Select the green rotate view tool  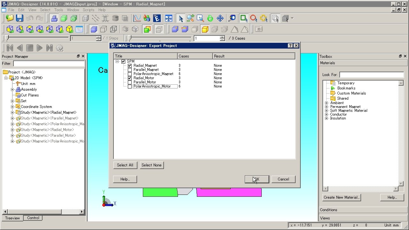point(210,18)
